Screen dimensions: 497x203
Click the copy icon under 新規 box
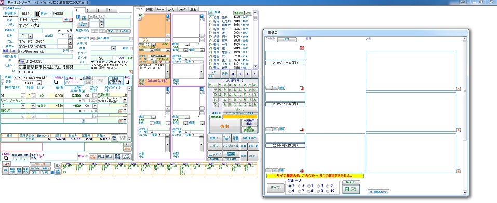click(127, 83)
